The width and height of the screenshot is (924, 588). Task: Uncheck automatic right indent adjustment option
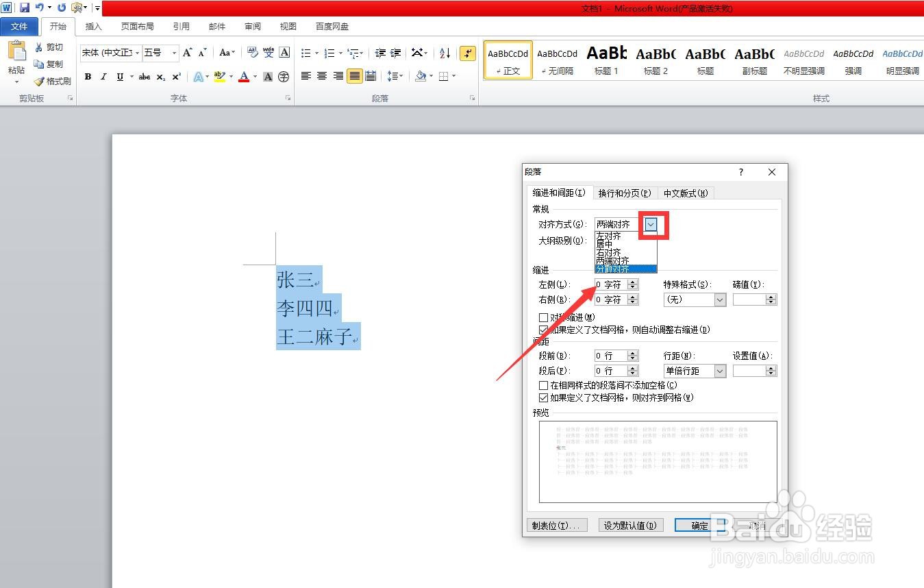pyautogui.click(x=544, y=329)
